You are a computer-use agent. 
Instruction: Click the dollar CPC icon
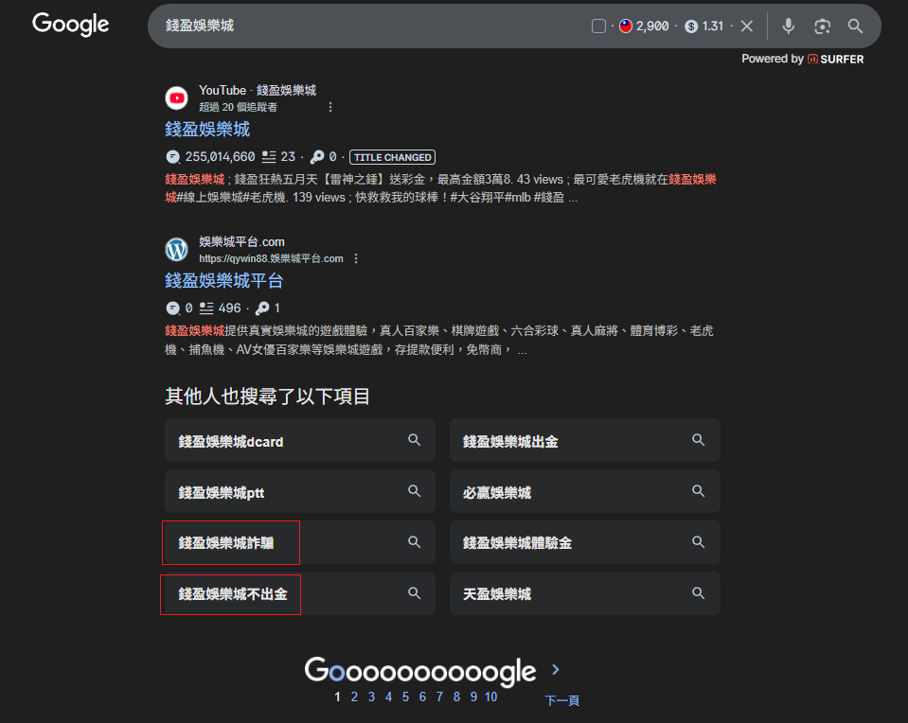click(x=691, y=26)
